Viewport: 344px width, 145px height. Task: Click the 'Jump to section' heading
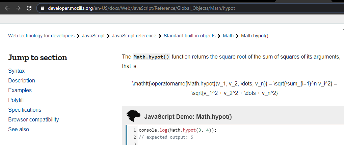click(x=37, y=58)
